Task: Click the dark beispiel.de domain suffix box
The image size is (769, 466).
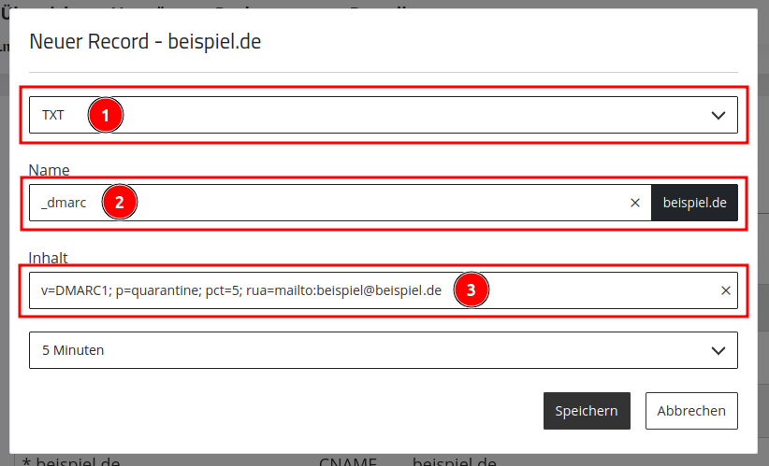Action: 694,203
